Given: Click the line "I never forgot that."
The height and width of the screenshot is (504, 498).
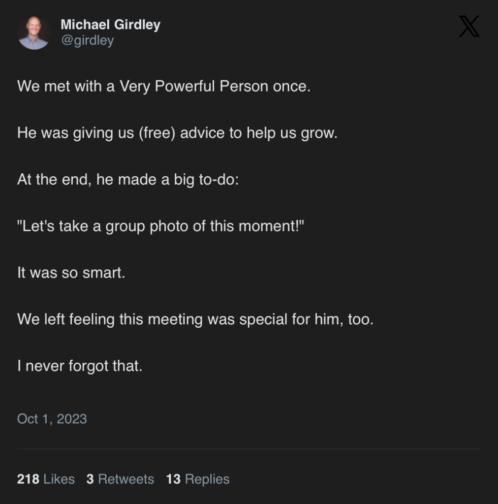Looking at the screenshot, I should [79, 366].
